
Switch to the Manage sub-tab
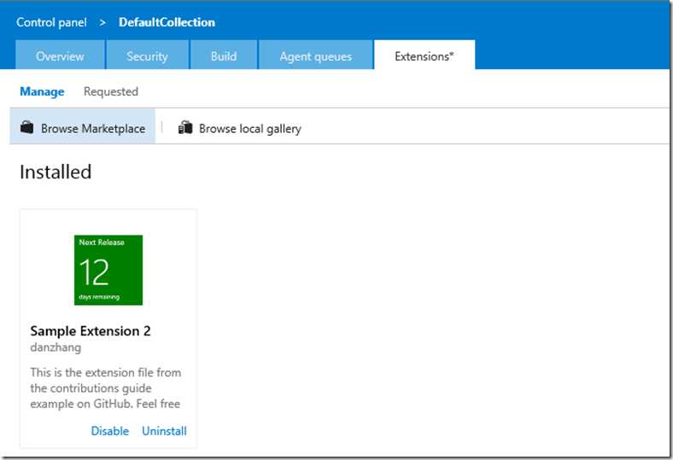(42, 91)
